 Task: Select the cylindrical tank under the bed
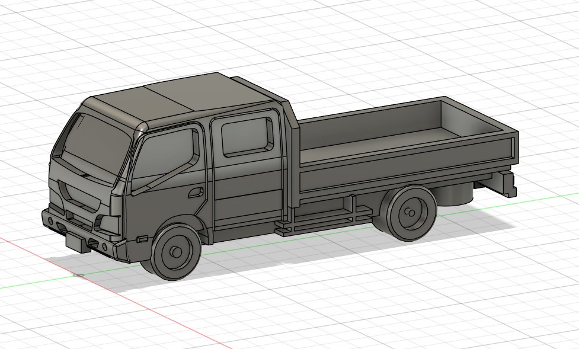coord(455,193)
